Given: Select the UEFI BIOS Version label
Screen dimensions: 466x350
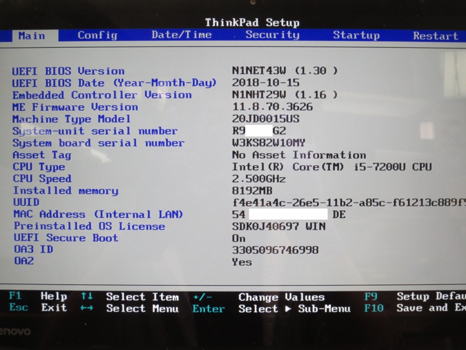Looking at the screenshot, I should coord(68,71).
